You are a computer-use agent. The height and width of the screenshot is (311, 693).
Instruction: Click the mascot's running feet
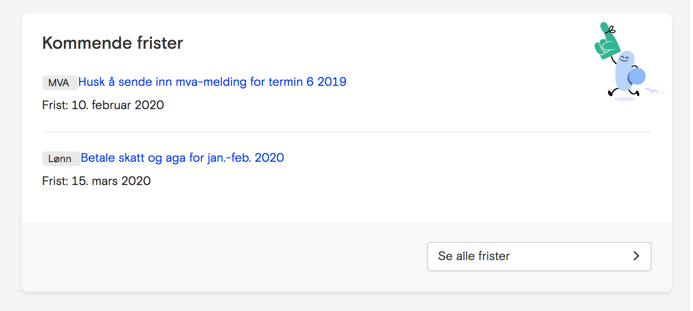click(623, 92)
